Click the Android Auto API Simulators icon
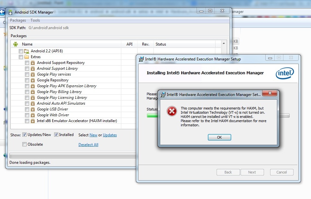 33,104
